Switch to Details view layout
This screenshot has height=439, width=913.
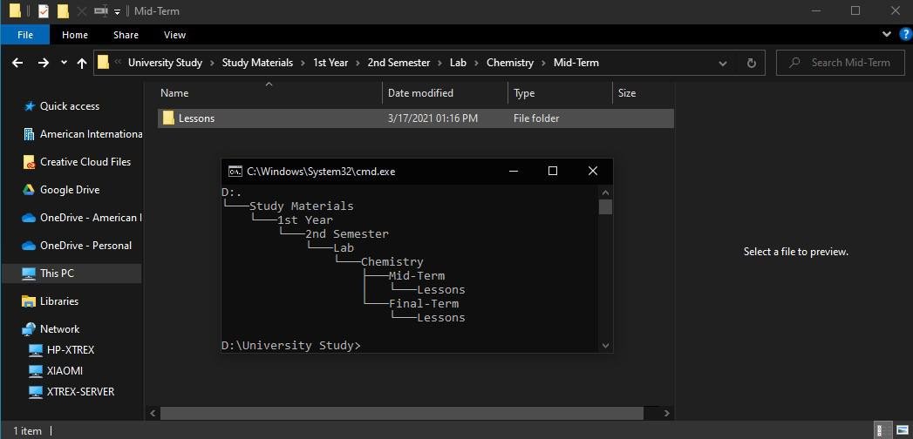click(885, 430)
